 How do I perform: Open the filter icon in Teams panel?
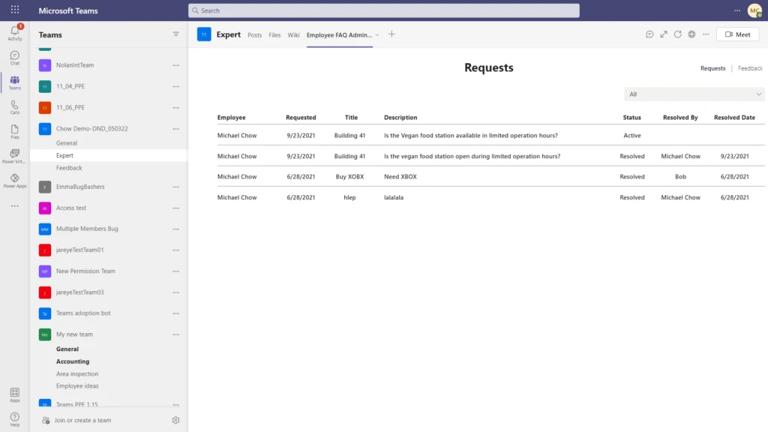coord(175,34)
